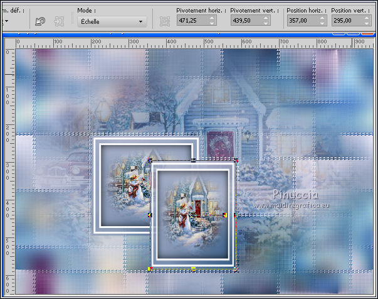Increase the Position vert. value
Screen dimensions: 378x299
coord(367,18)
